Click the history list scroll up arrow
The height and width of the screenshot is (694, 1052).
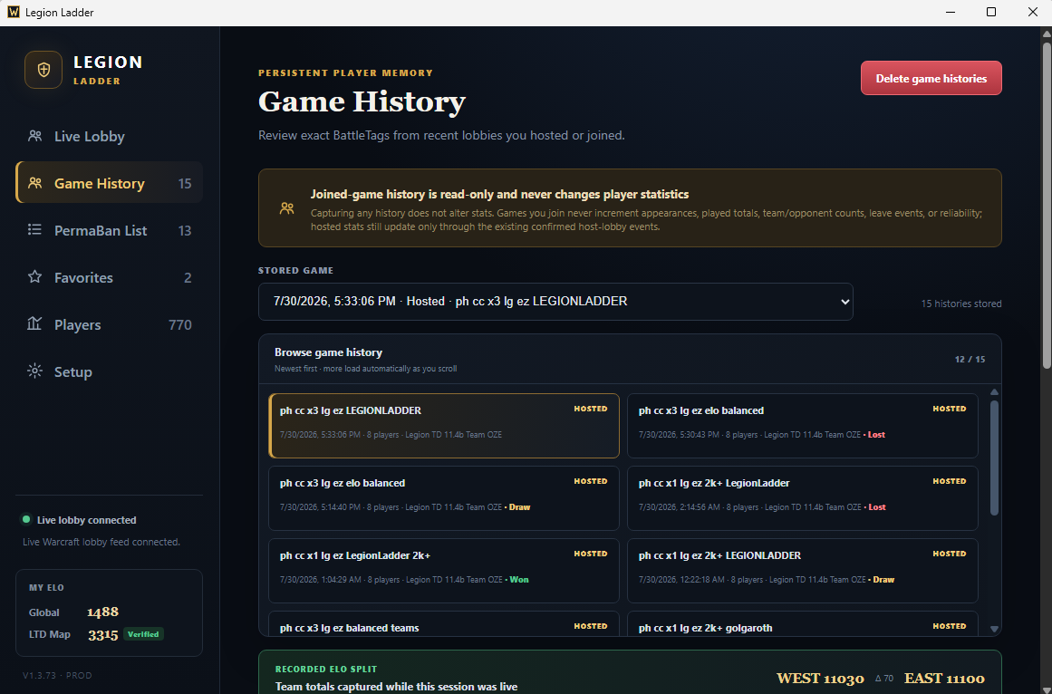click(994, 392)
